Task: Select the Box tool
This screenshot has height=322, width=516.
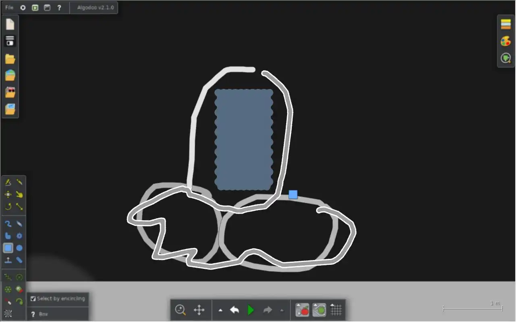Action: click(8, 248)
